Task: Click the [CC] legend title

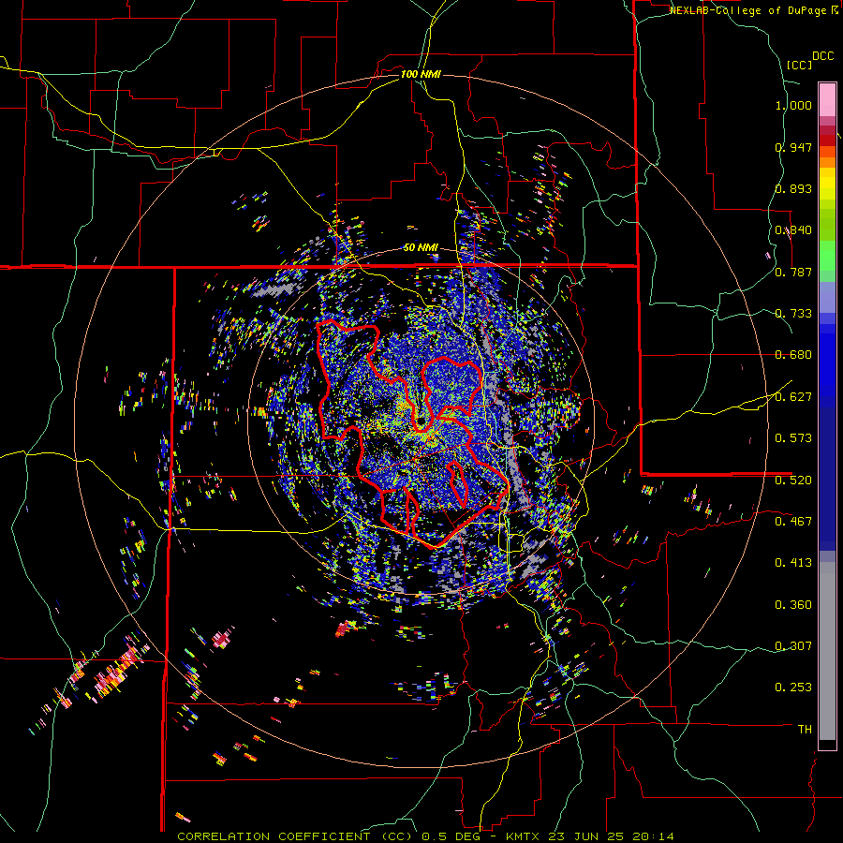Action: tap(799, 65)
